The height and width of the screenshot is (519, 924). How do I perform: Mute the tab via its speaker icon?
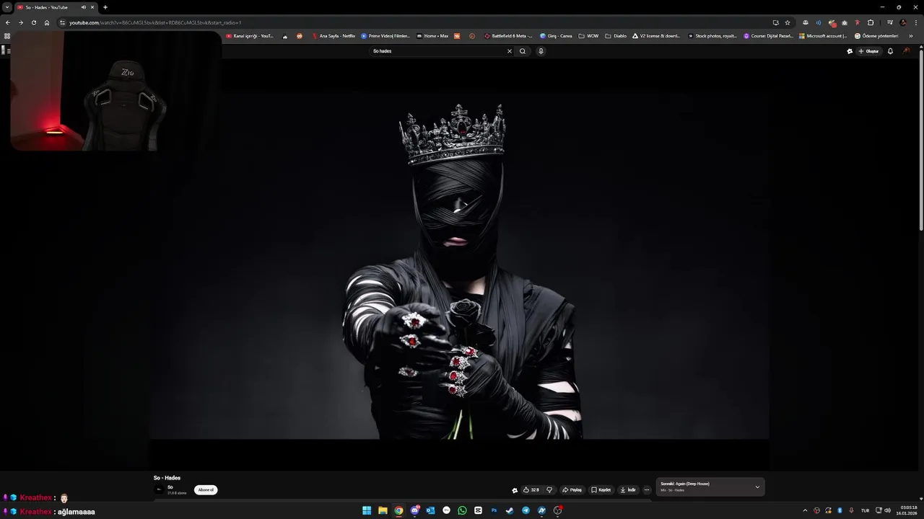tap(83, 7)
